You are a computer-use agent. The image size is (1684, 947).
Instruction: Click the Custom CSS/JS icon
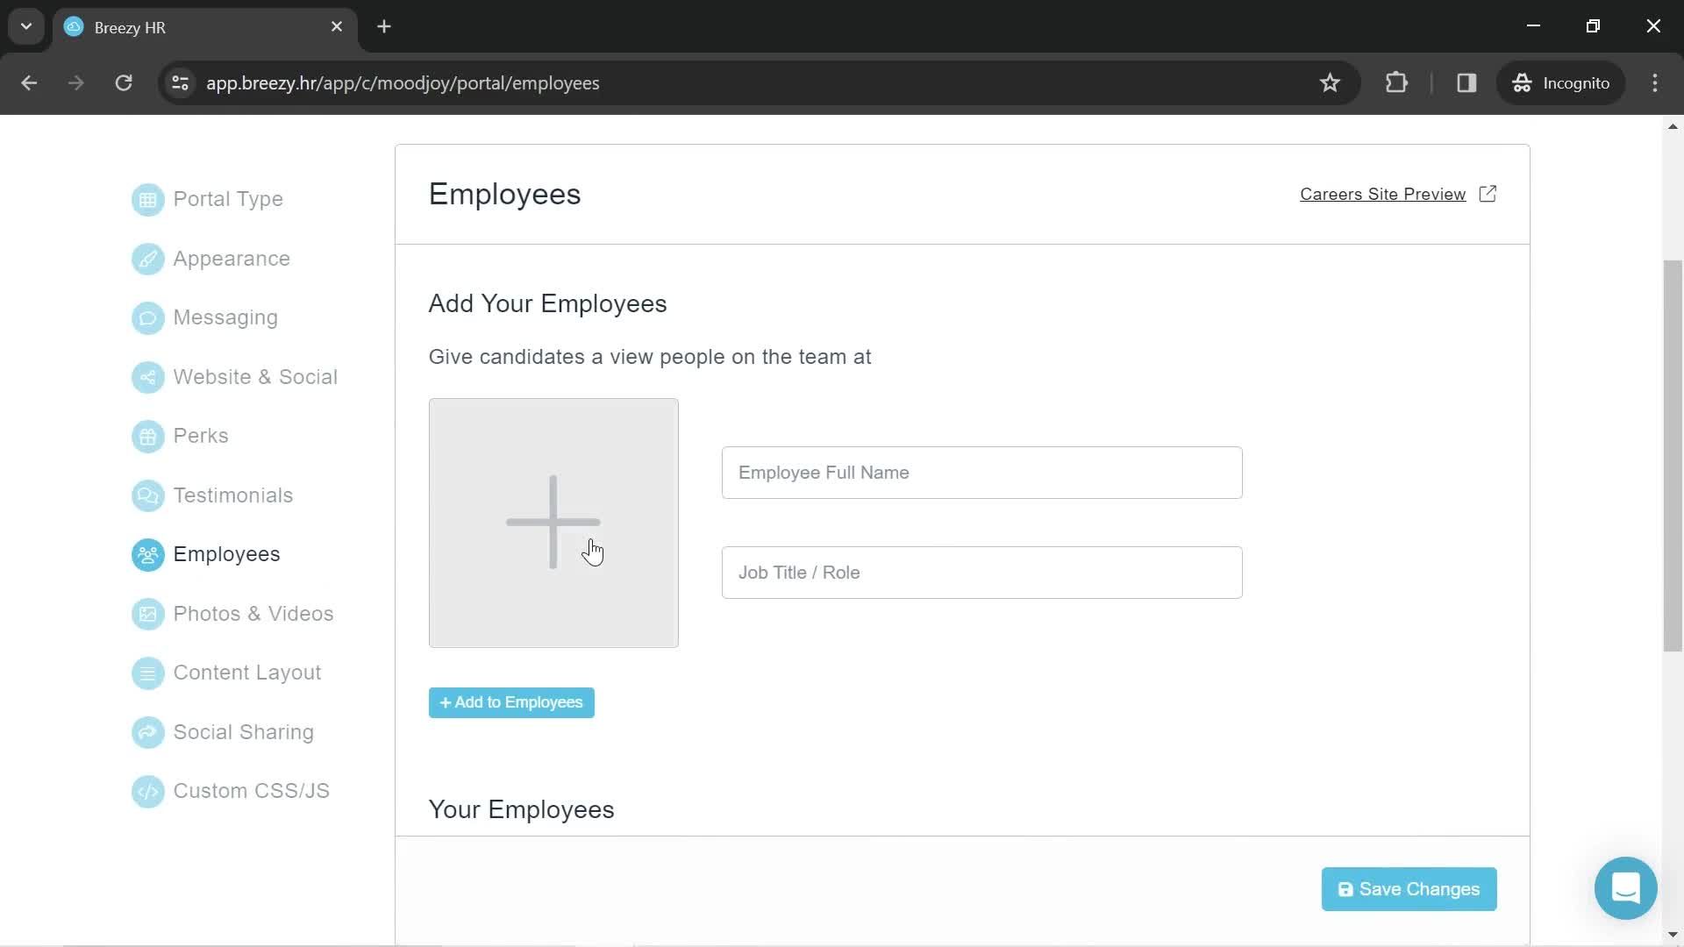pyautogui.click(x=146, y=791)
